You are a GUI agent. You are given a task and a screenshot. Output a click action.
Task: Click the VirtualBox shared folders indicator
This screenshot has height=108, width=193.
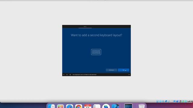pyautogui.click(x=172, y=101)
